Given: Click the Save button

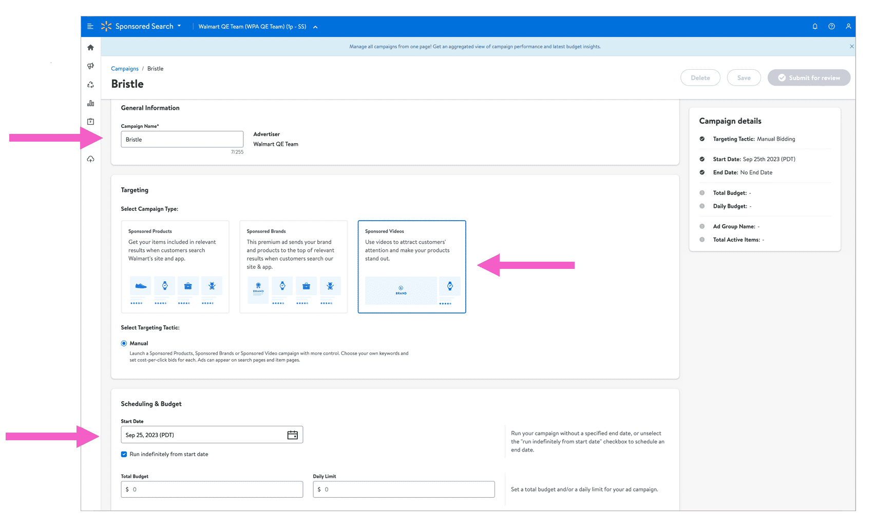Looking at the screenshot, I should tap(744, 78).
